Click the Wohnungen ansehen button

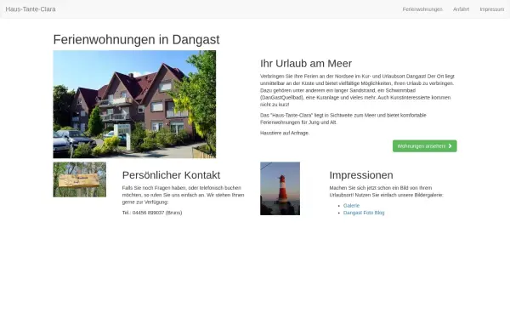pos(424,146)
